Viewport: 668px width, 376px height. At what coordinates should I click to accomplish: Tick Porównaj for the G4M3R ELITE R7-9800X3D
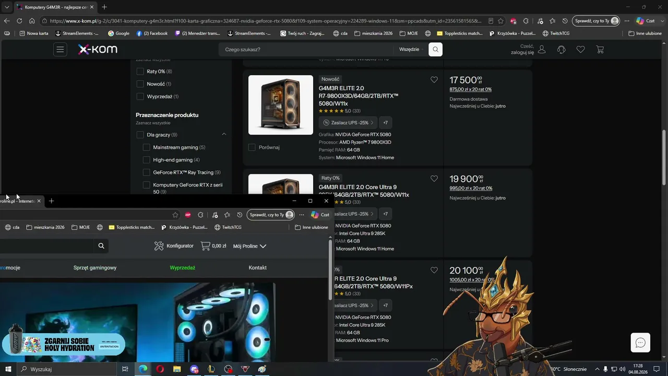coord(252,147)
